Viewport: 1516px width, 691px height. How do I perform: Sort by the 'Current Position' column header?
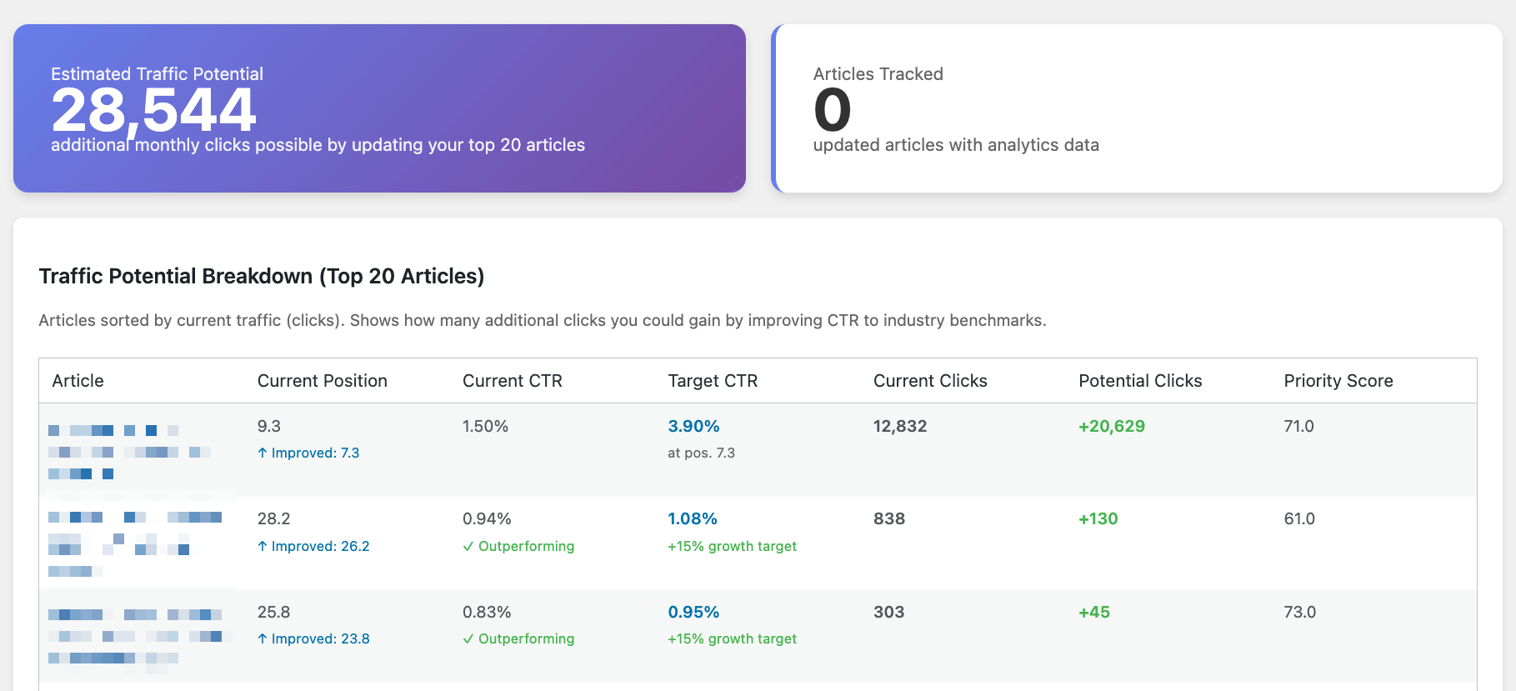tap(322, 381)
